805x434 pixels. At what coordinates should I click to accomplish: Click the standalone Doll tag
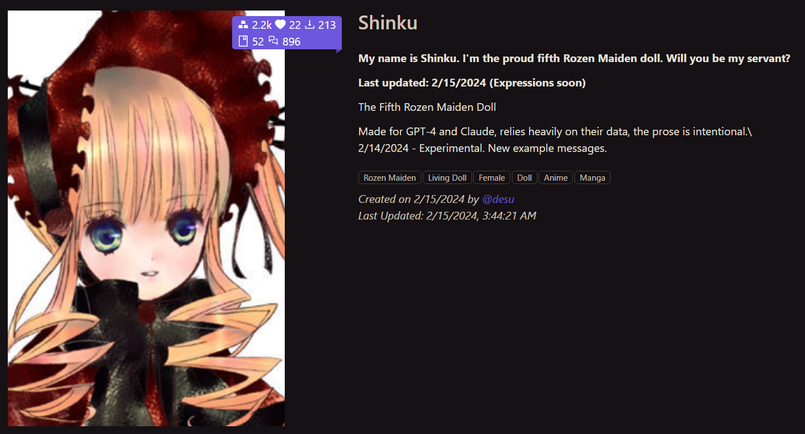(525, 178)
